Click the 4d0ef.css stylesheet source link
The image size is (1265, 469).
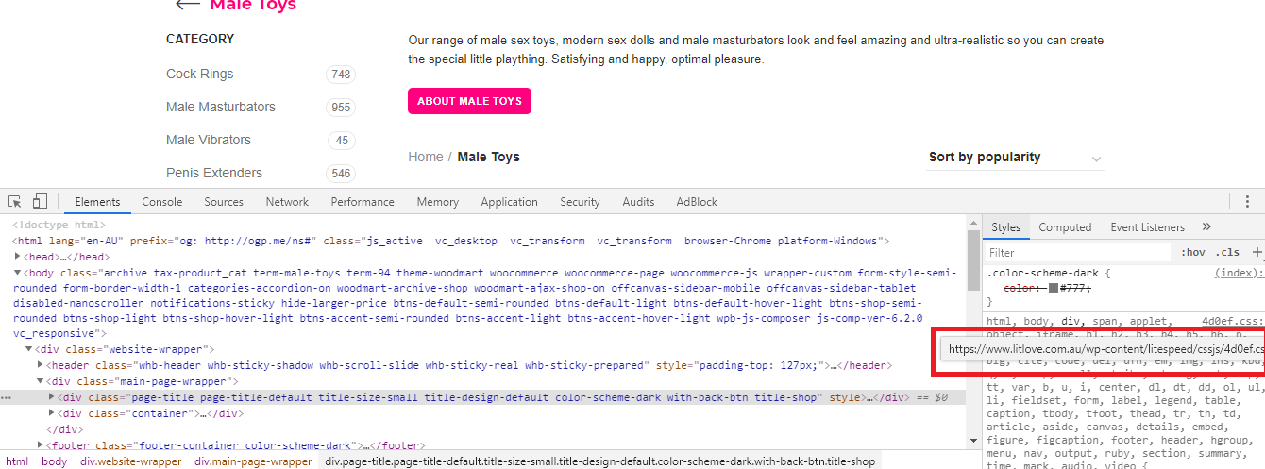[x=1232, y=321]
